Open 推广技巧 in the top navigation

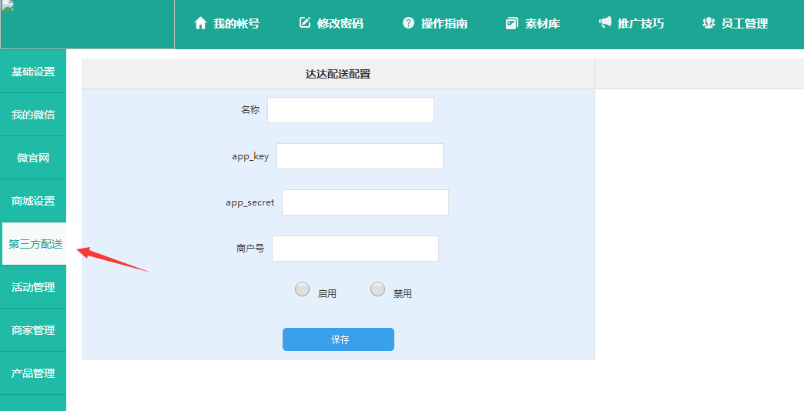tap(641, 24)
